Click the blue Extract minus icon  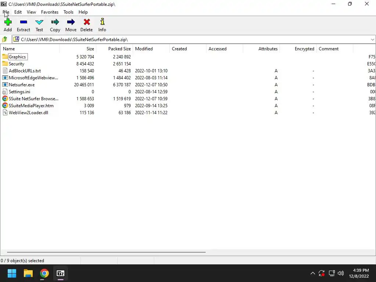pyautogui.click(x=23, y=22)
